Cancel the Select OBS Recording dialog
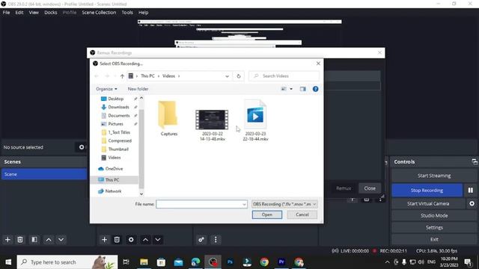 tap(302, 214)
